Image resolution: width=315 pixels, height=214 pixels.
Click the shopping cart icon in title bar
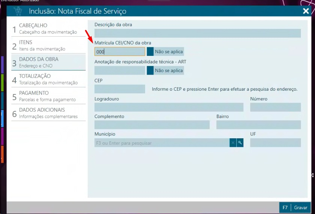17,11
